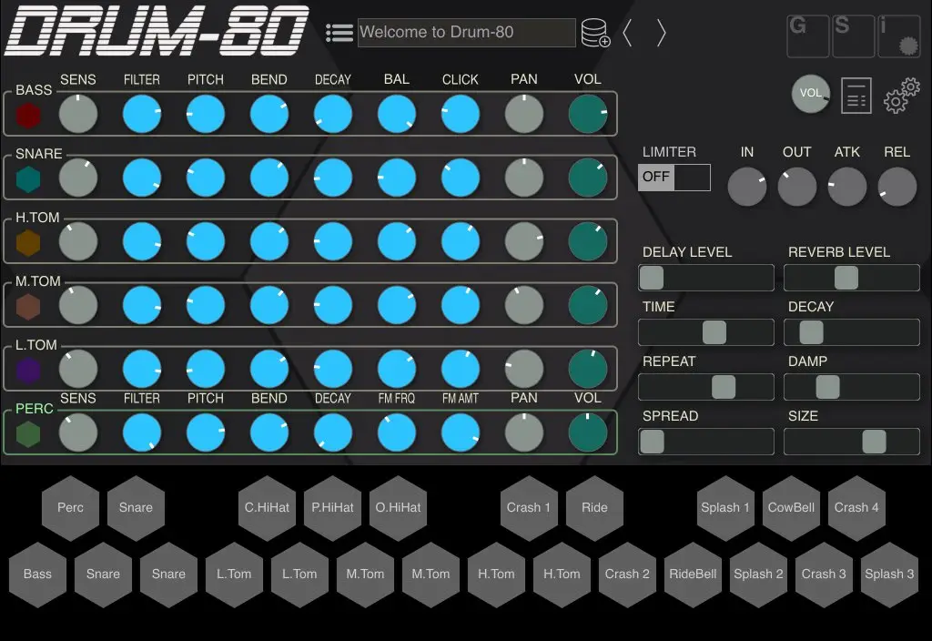Image resolution: width=932 pixels, height=641 pixels.
Task: Click the H.TOM BEND knob
Action: click(x=269, y=241)
